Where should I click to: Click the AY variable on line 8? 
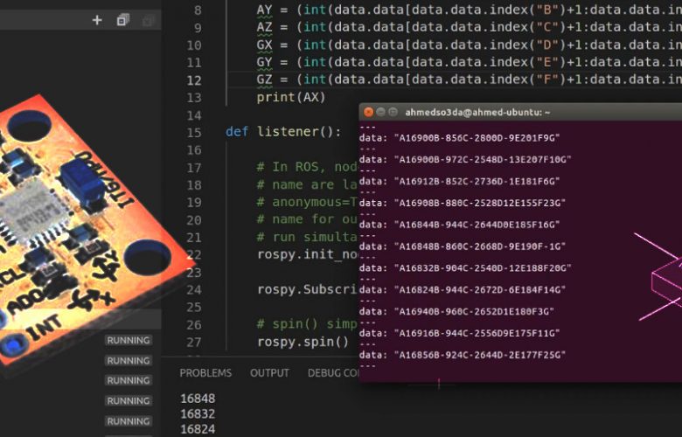[x=264, y=10]
